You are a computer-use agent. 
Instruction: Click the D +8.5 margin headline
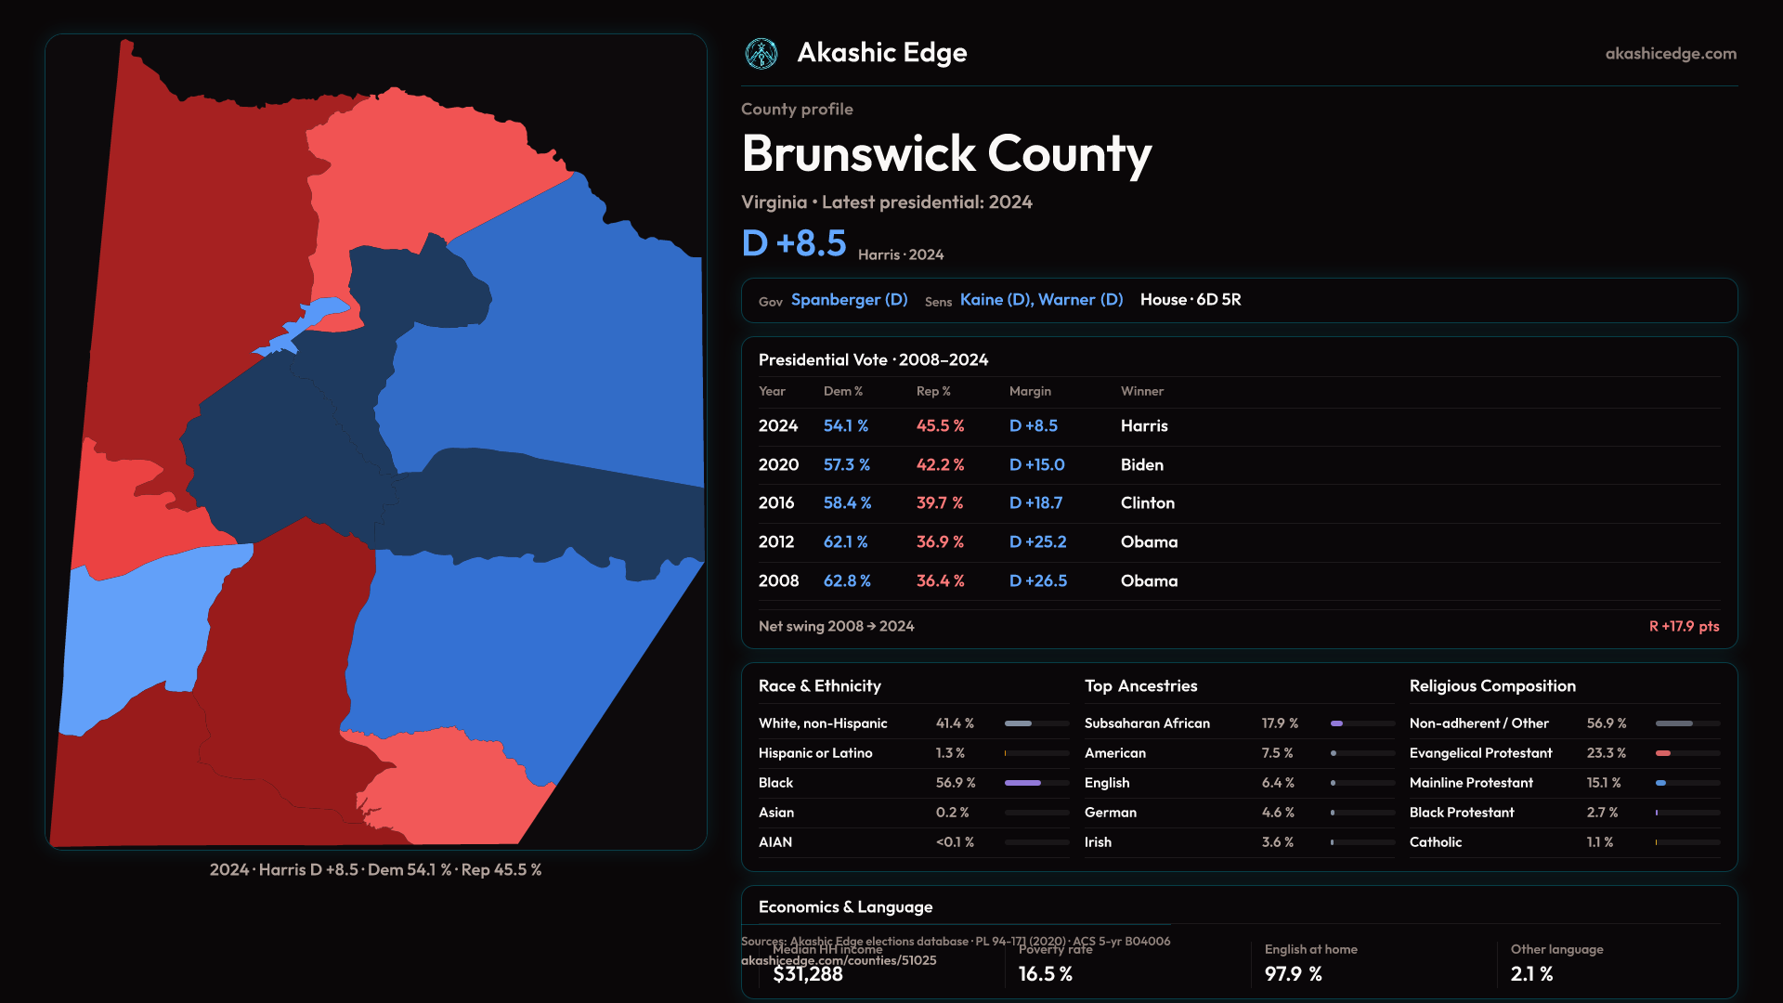[794, 244]
